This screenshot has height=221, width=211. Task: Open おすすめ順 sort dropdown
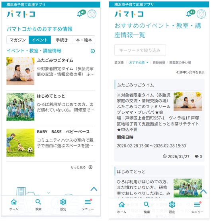[x=139, y=63]
